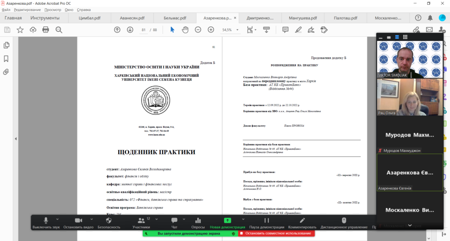Go to next page arrow
Image resolution: width=450 pixels, height=241 pixels.
(x=130, y=30)
